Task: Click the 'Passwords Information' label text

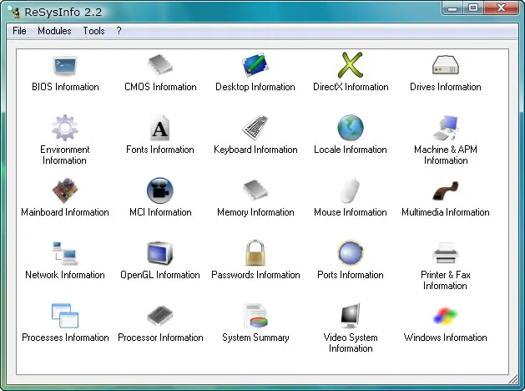Action: coord(255,275)
